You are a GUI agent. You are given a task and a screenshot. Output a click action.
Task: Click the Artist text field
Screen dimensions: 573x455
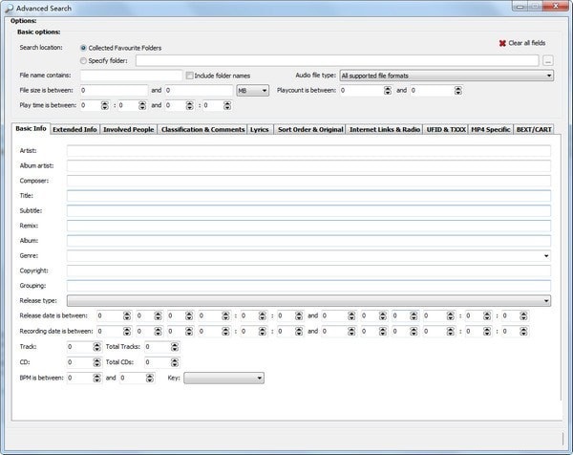click(x=308, y=151)
